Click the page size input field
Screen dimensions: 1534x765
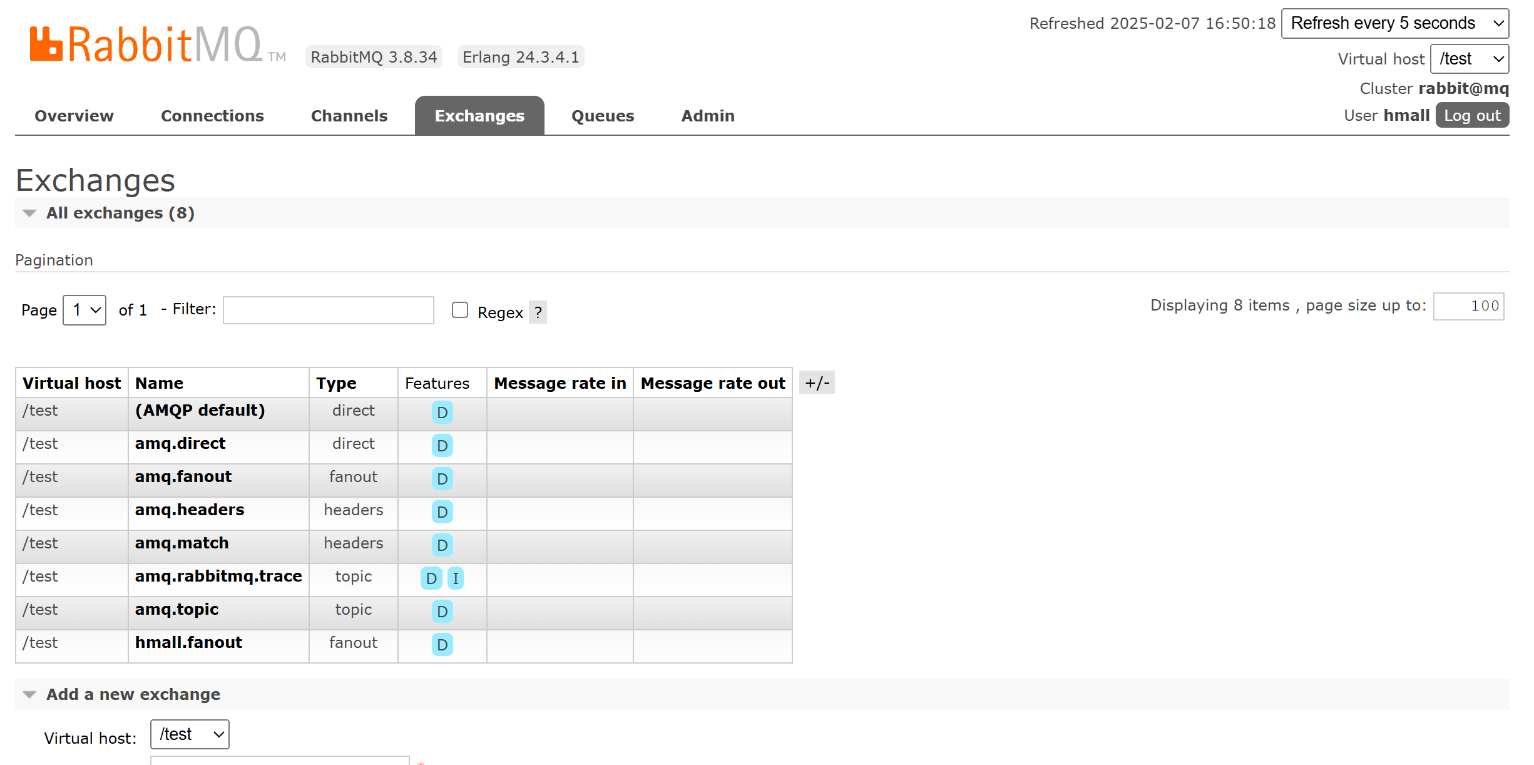click(x=1468, y=306)
